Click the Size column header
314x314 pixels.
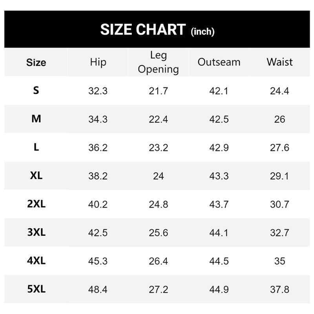coord(36,62)
